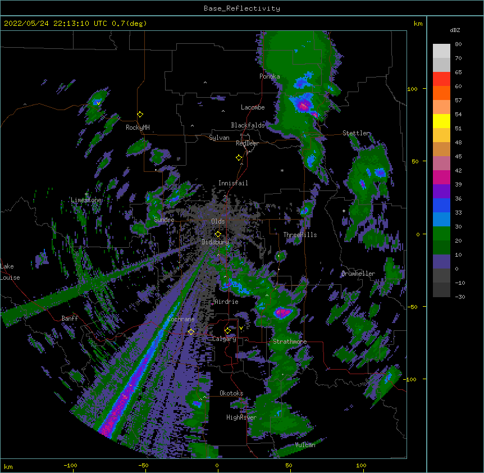Click the Didsbury town label
Screen dimensions: 484x473
216,242
